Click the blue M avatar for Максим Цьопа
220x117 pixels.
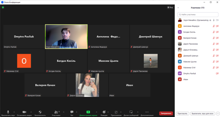pyautogui.click(x=180, y=61)
